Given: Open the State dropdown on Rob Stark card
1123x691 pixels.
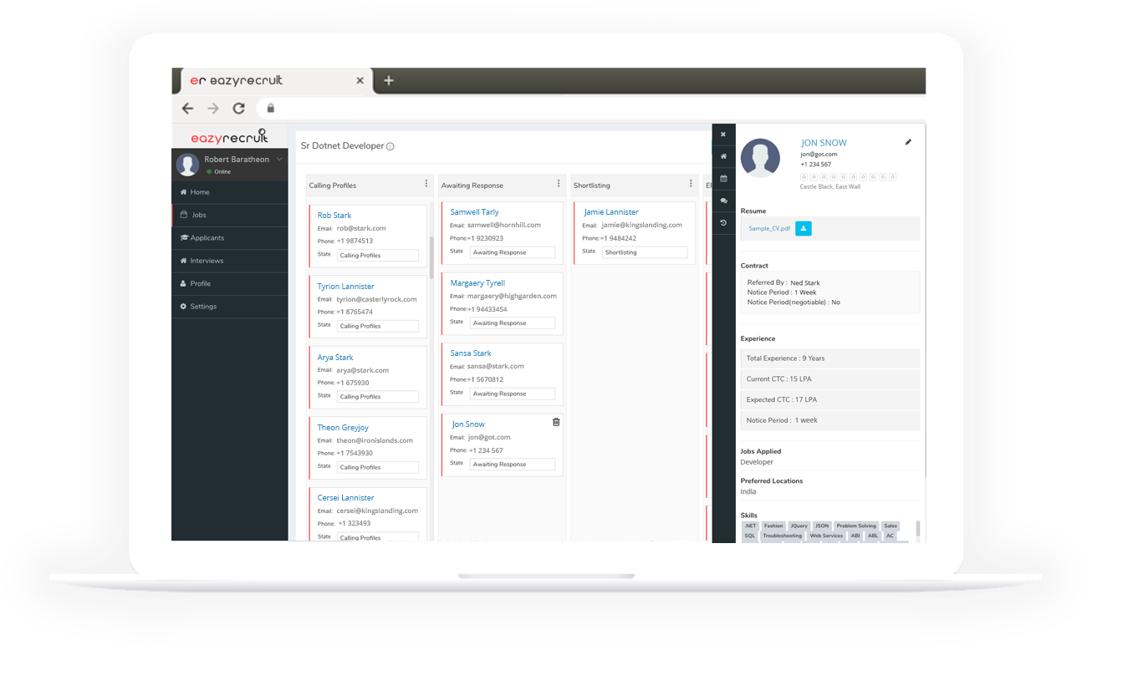Looking at the screenshot, I should (378, 256).
